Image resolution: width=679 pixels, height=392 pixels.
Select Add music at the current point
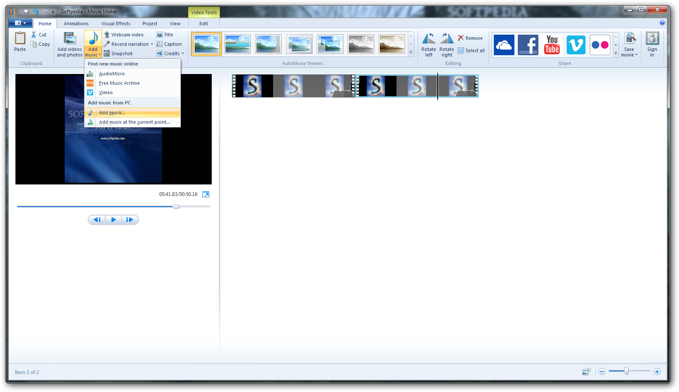[x=132, y=122]
